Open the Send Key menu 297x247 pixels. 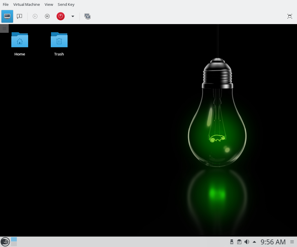pyautogui.click(x=66, y=4)
